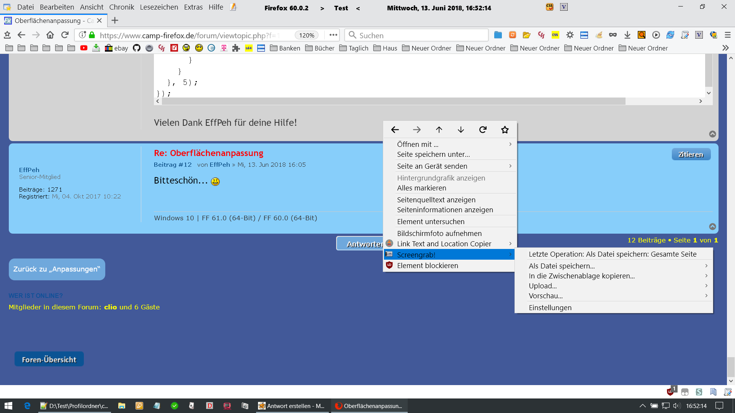Open the downloads toolbar icon

pyautogui.click(x=627, y=35)
